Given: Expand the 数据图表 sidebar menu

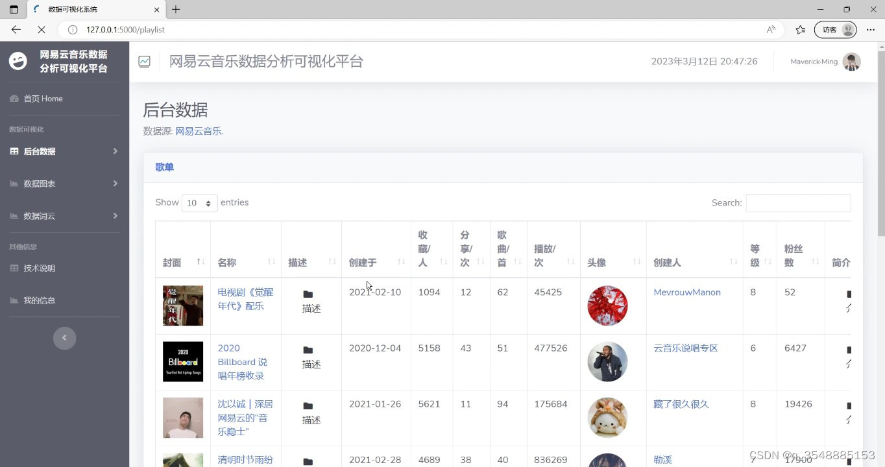Looking at the screenshot, I should click(x=64, y=184).
